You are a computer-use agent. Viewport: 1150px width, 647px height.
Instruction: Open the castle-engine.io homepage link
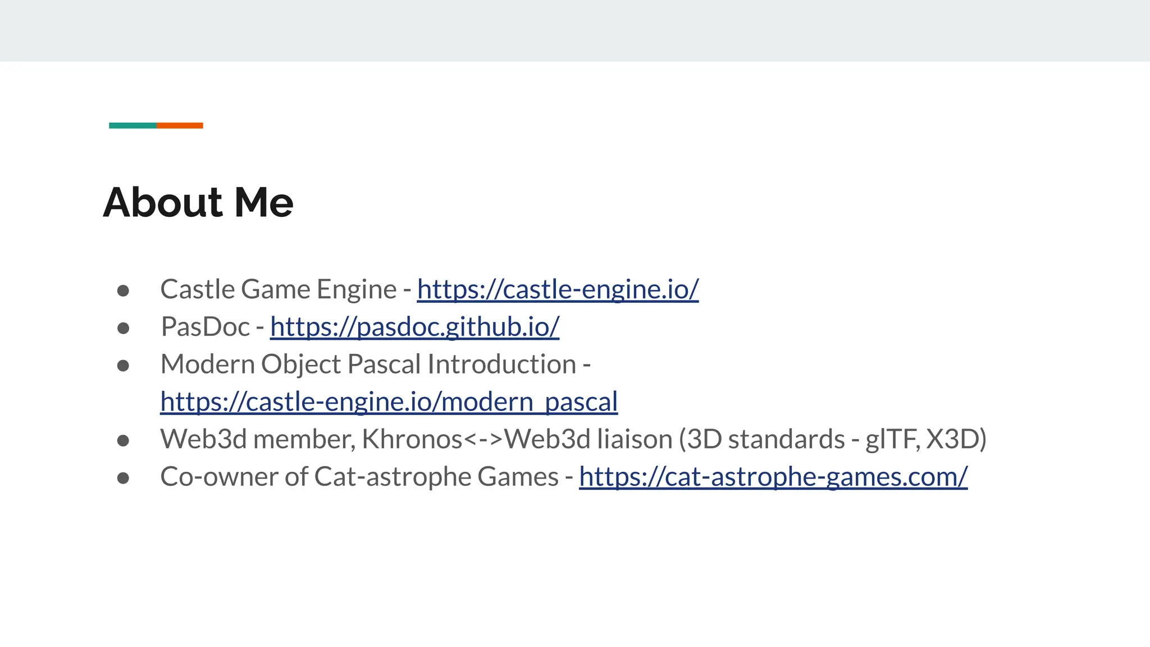[558, 290]
